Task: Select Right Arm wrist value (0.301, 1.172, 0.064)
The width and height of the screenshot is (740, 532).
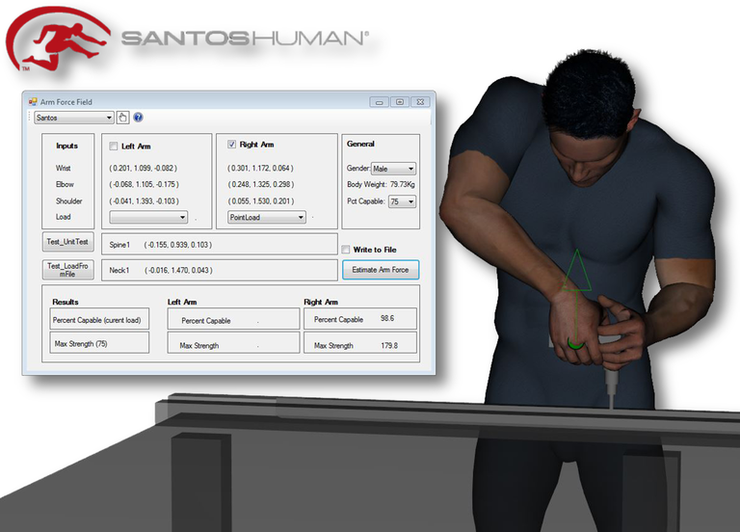Action: [x=260, y=168]
